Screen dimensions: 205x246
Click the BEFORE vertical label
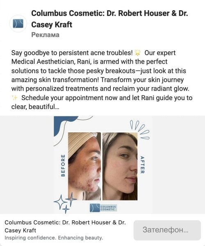[x=63, y=166]
